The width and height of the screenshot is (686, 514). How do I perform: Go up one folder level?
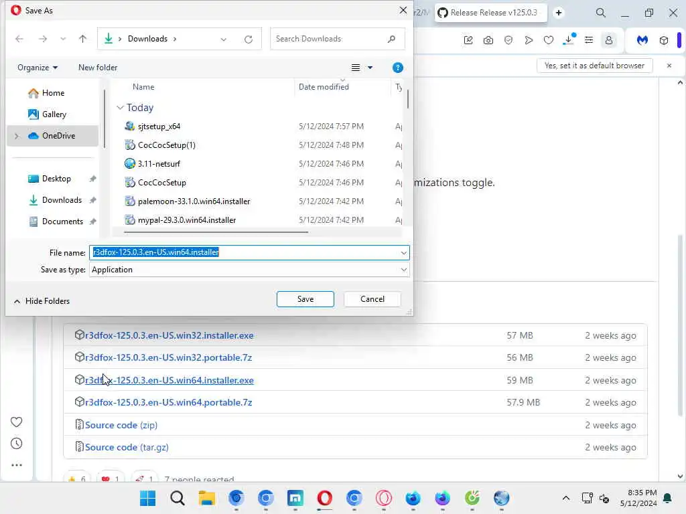(82, 39)
